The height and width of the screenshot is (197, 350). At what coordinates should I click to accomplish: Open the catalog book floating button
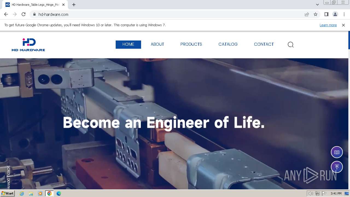click(x=337, y=152)
